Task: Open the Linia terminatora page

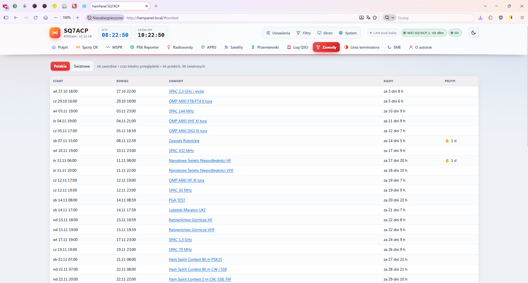Action: tap(362, 47)
